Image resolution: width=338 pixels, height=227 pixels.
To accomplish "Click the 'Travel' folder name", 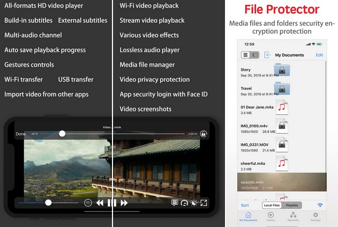I will tap(246, 88).
